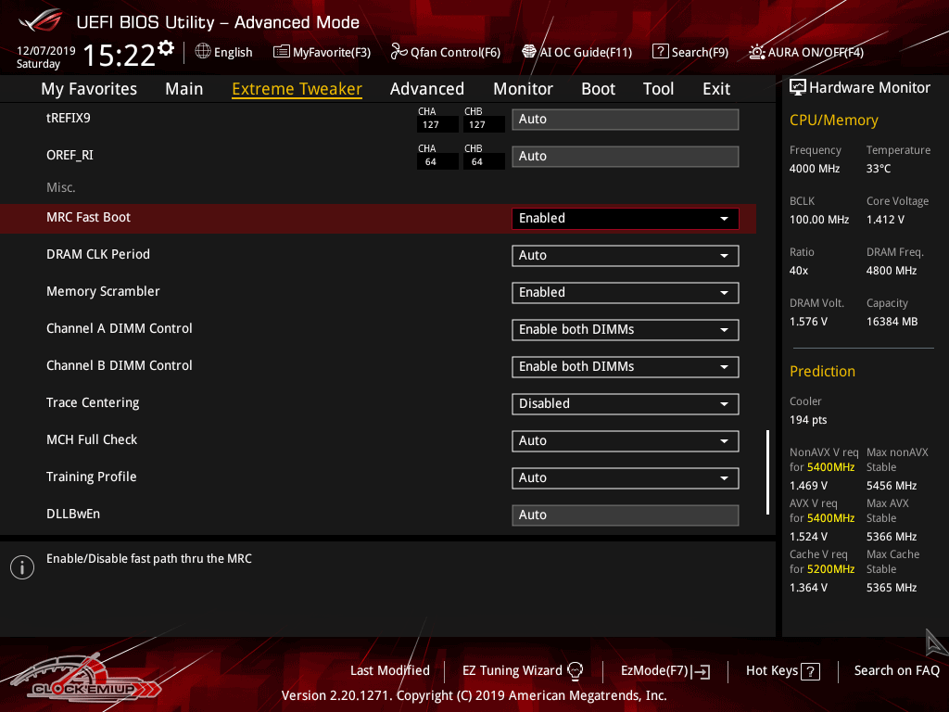Image resolution: width=949 pixels, height=712 pixels.
Task: Go to the Monitor tab
Action: click(523, 89)
